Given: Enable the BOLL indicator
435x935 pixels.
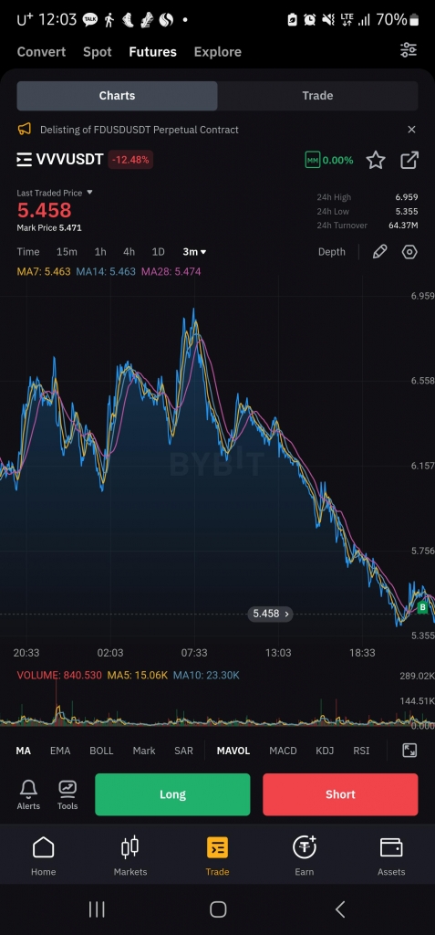Looking at the screenshot, I should (x=101, y=751).
